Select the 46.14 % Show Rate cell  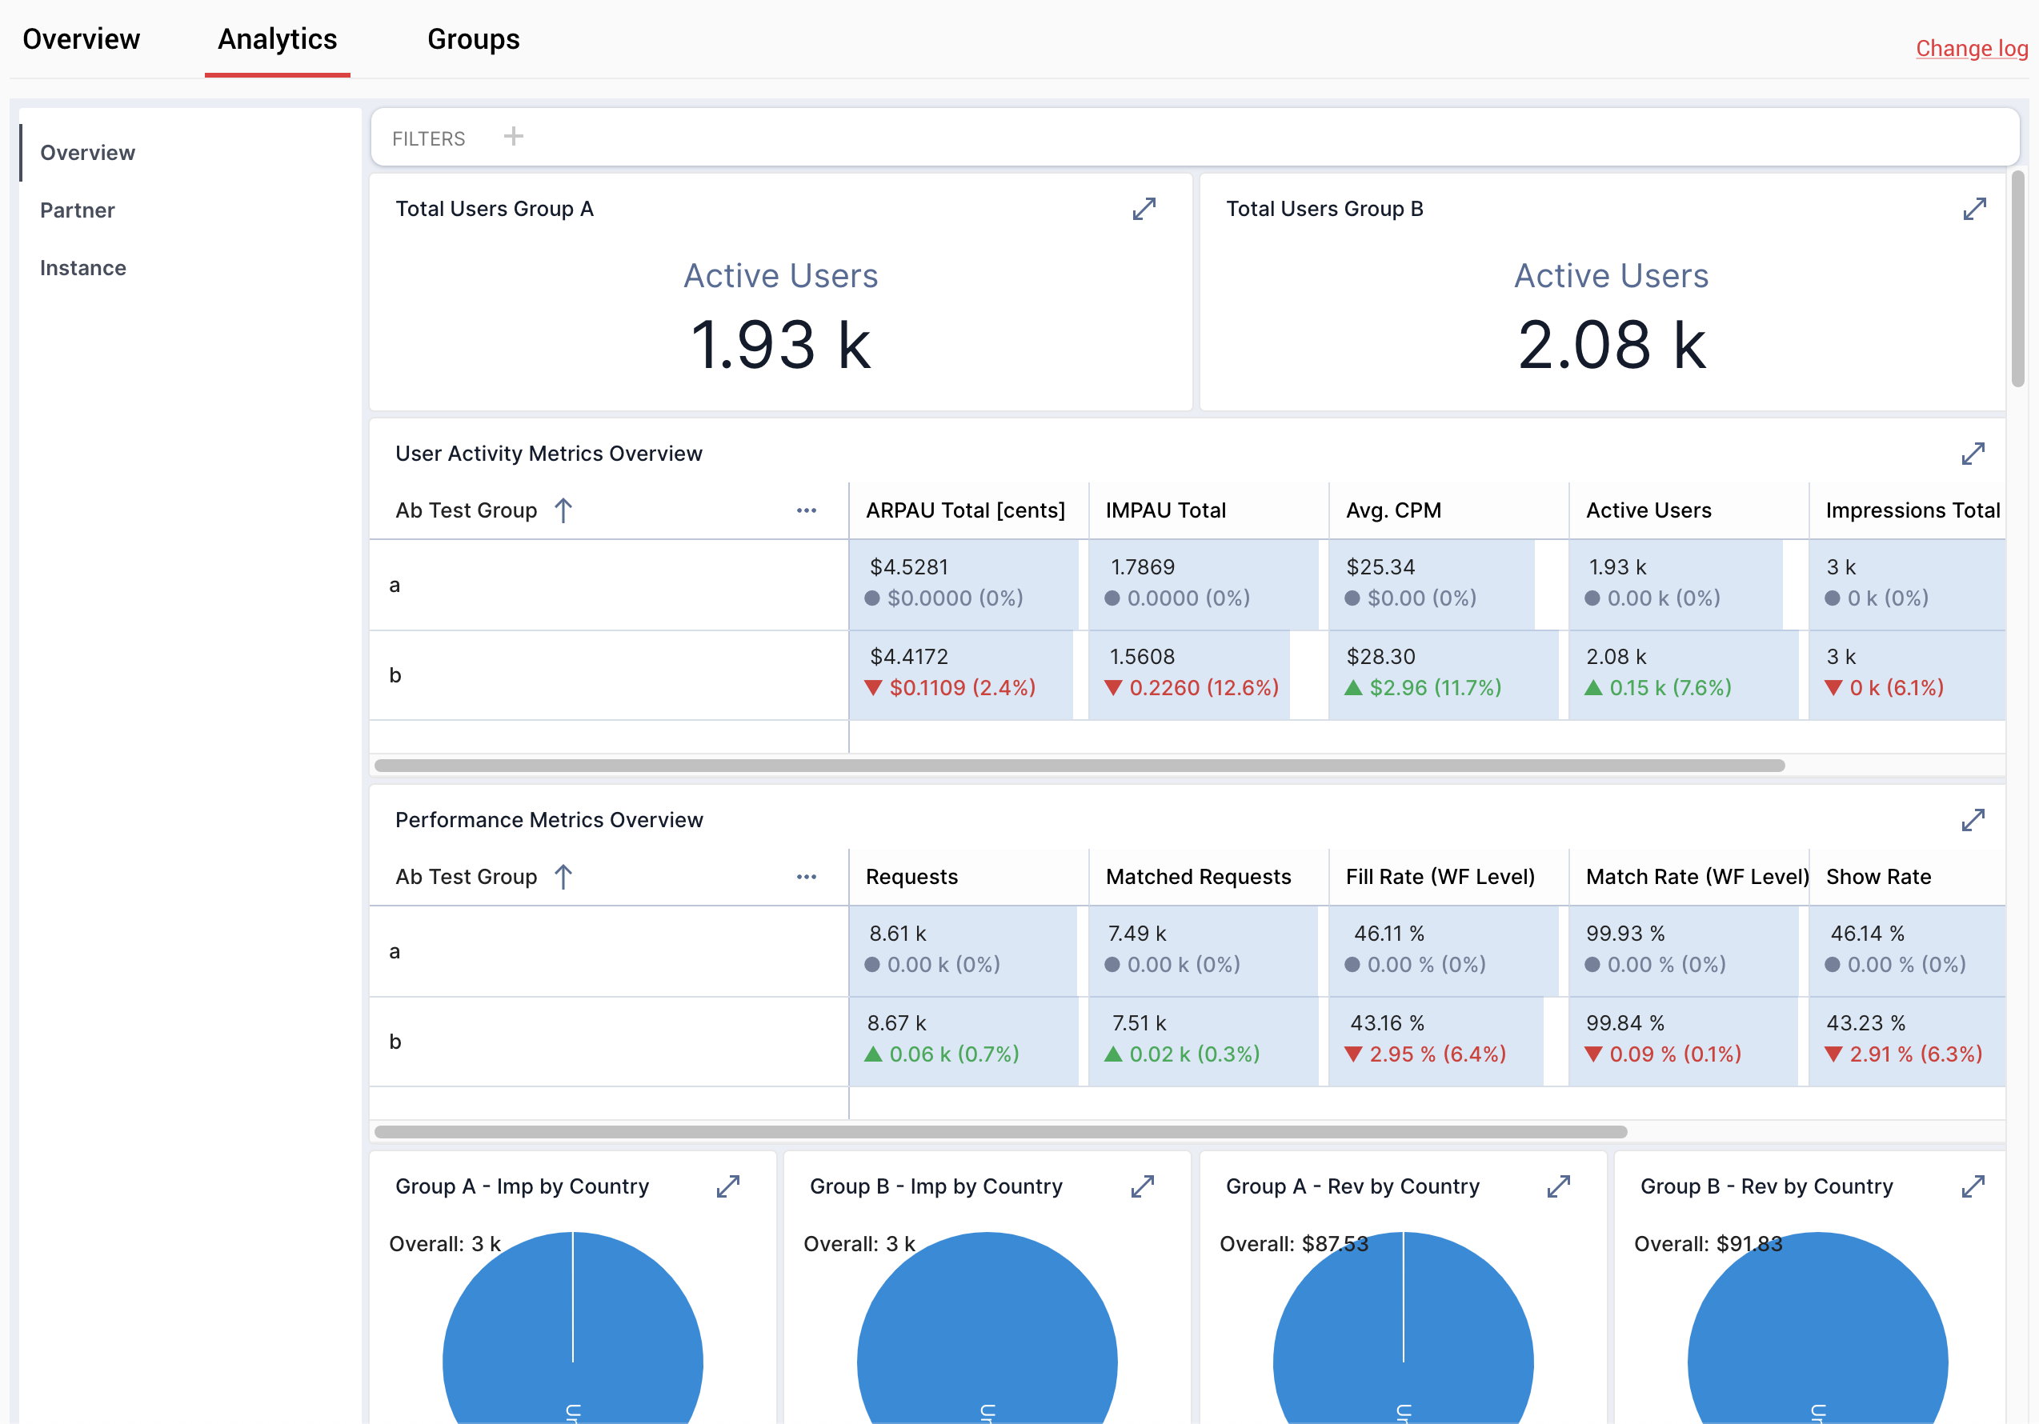tap(1908, 951)
